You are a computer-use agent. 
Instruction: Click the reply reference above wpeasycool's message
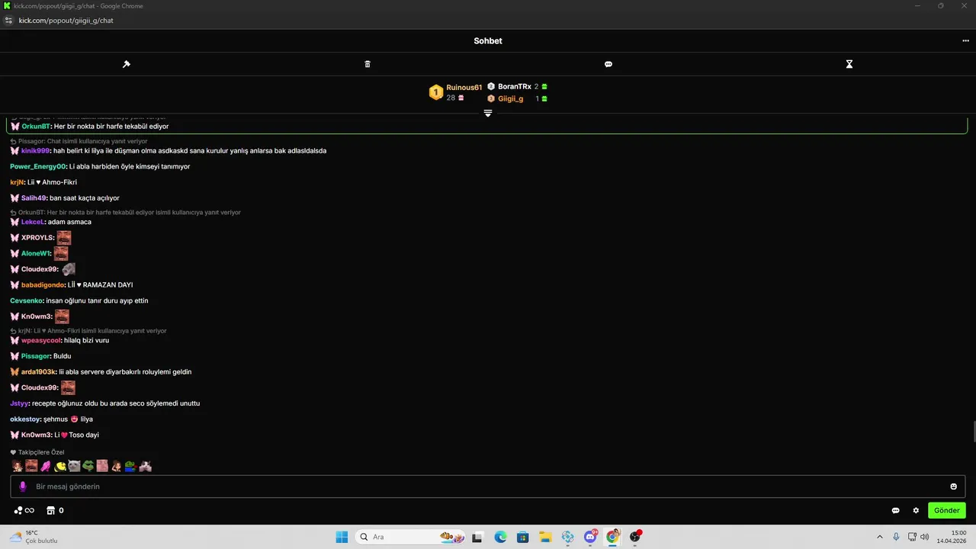tap(88, 331)
